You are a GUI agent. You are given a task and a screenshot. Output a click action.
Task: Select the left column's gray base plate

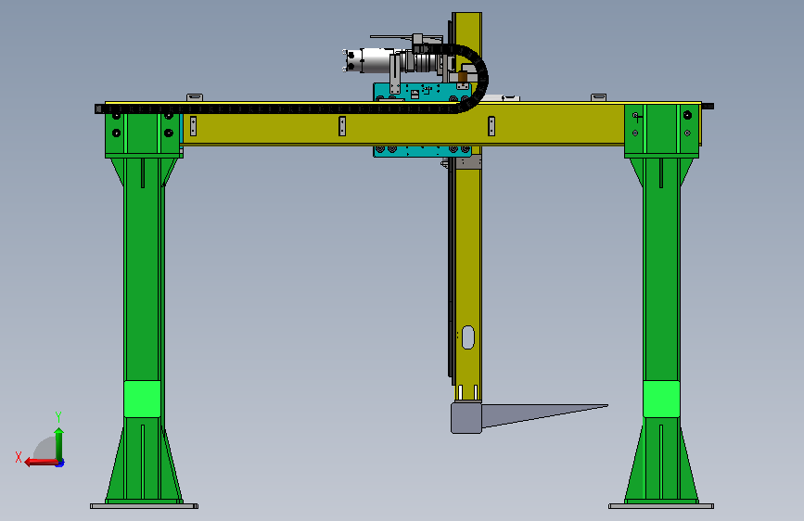[144, 506]
